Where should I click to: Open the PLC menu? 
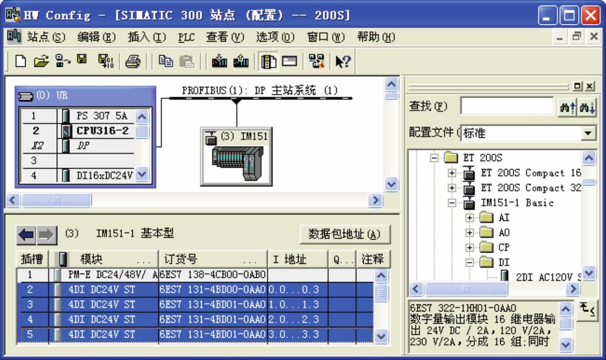[x=187, y=38]
